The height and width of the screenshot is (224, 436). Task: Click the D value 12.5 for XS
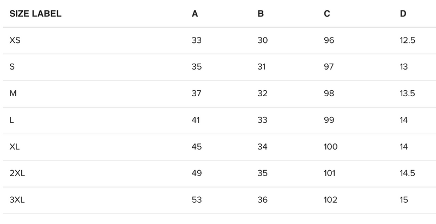click(x=408, y=40)
